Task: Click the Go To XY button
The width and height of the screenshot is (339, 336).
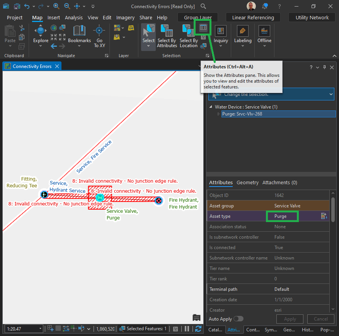Action: tap(99, 35)
